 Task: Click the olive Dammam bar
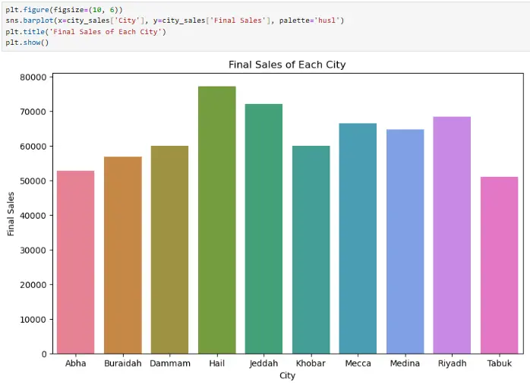tap(169, 250)
